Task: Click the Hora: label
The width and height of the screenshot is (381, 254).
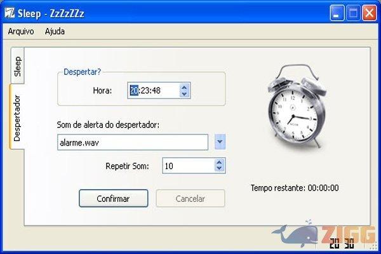Action: point(102,91)
